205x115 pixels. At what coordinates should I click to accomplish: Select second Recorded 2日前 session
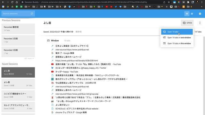pos(18,52)
